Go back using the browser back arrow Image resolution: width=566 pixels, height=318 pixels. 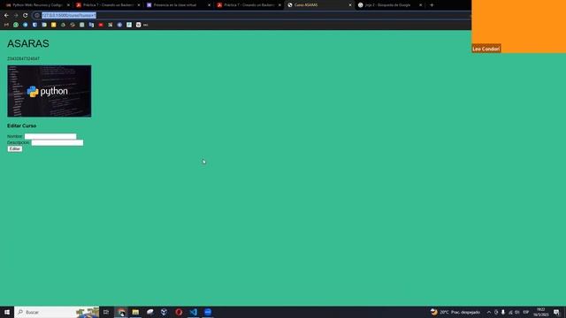tap(6, 16)
